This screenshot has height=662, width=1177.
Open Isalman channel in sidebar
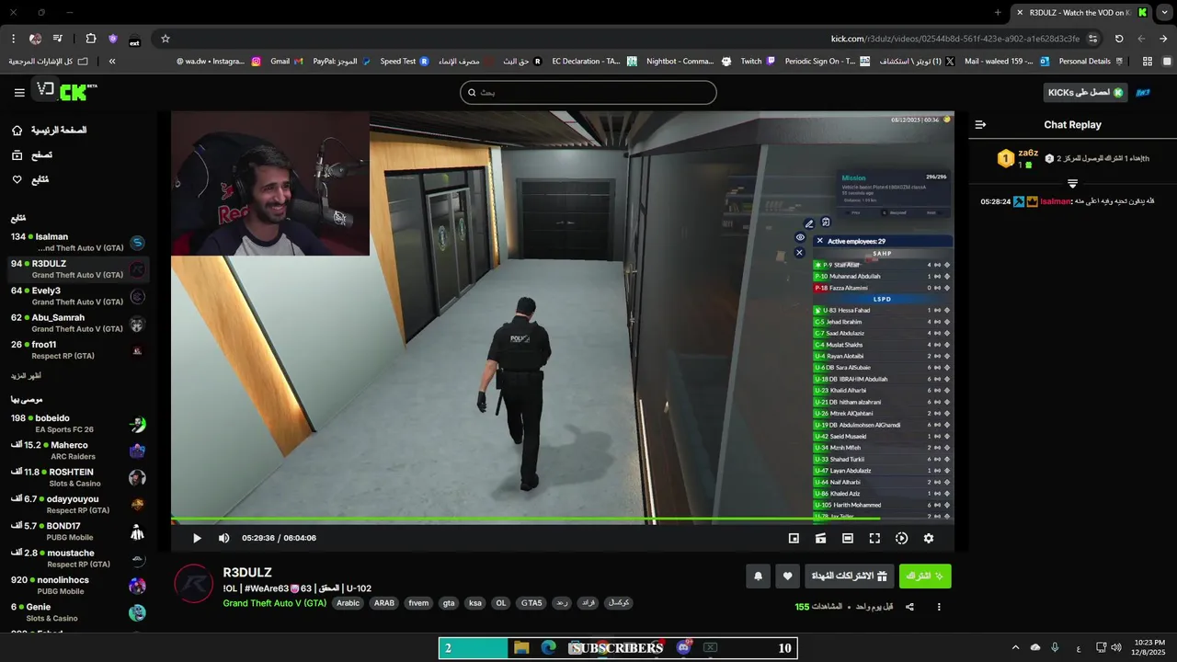tap(78, 243)
